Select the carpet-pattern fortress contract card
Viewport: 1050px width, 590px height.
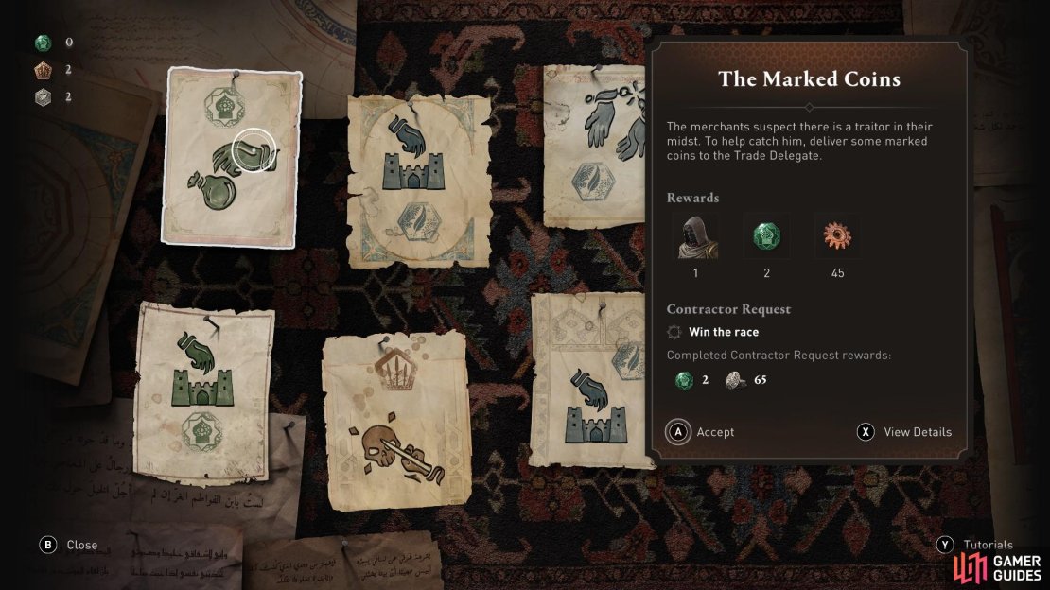(590, 380)
